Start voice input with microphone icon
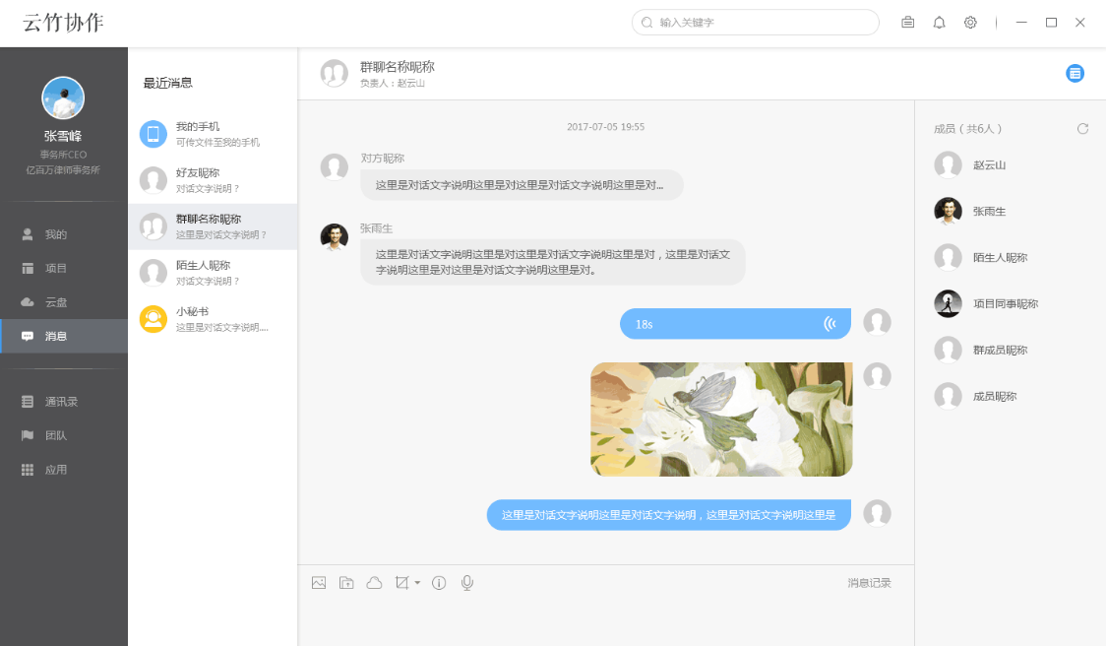 (x=466, y=583)
